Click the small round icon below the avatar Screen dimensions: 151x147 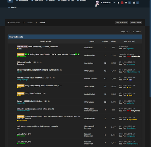[96, 6]
